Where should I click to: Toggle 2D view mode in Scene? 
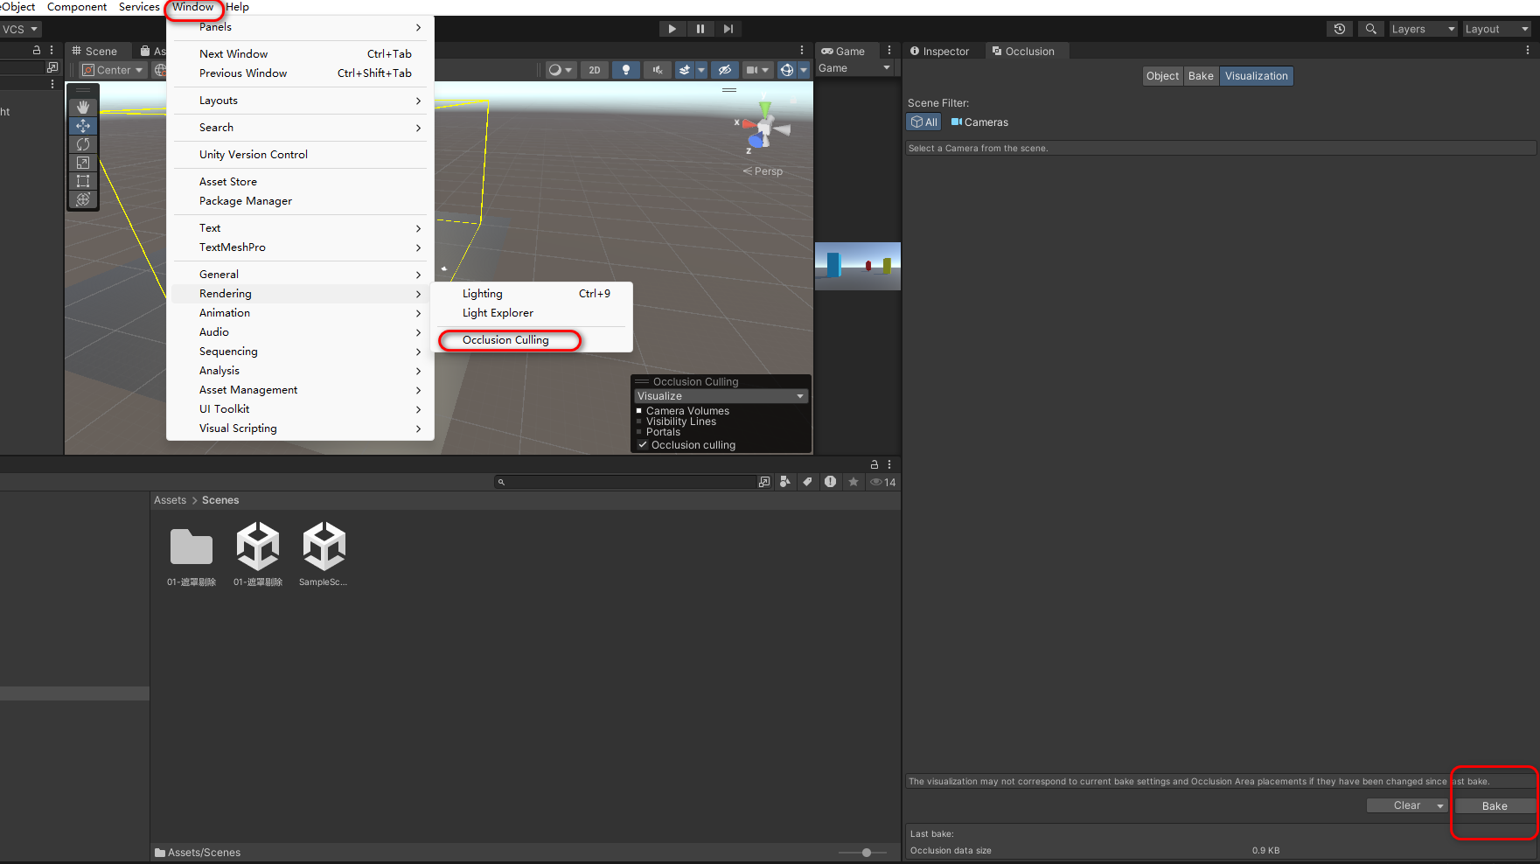pyautogui.click(x=595, y=70)
